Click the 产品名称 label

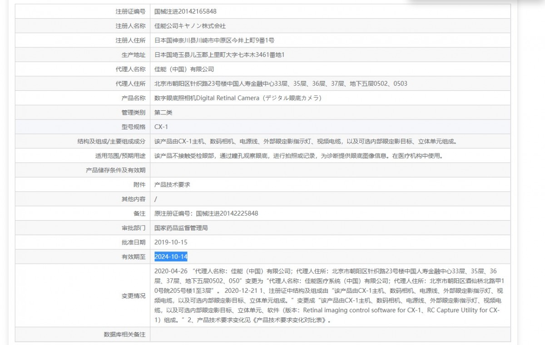(134, 98)
